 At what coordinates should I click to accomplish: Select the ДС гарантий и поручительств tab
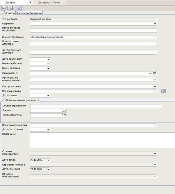pyautogui.click(x=20, y=100)
